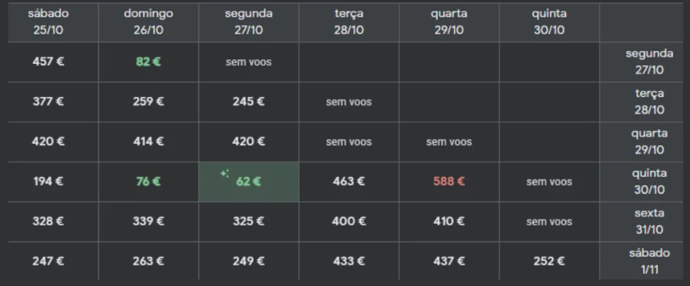Image resolution: width=690 pixels, height=286 pixels.
Task: Choose the 76 € fare cell
Action: coord(148,181)
